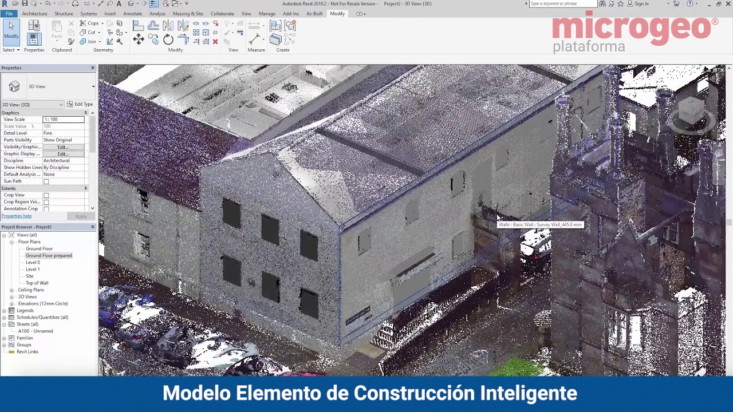Image resolution: width=733 pixels, height=412 pixels.
Task: Click the Save icon in quick access toolbar
Action: 25,3
